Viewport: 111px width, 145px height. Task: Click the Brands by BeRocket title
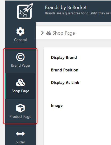66,7
